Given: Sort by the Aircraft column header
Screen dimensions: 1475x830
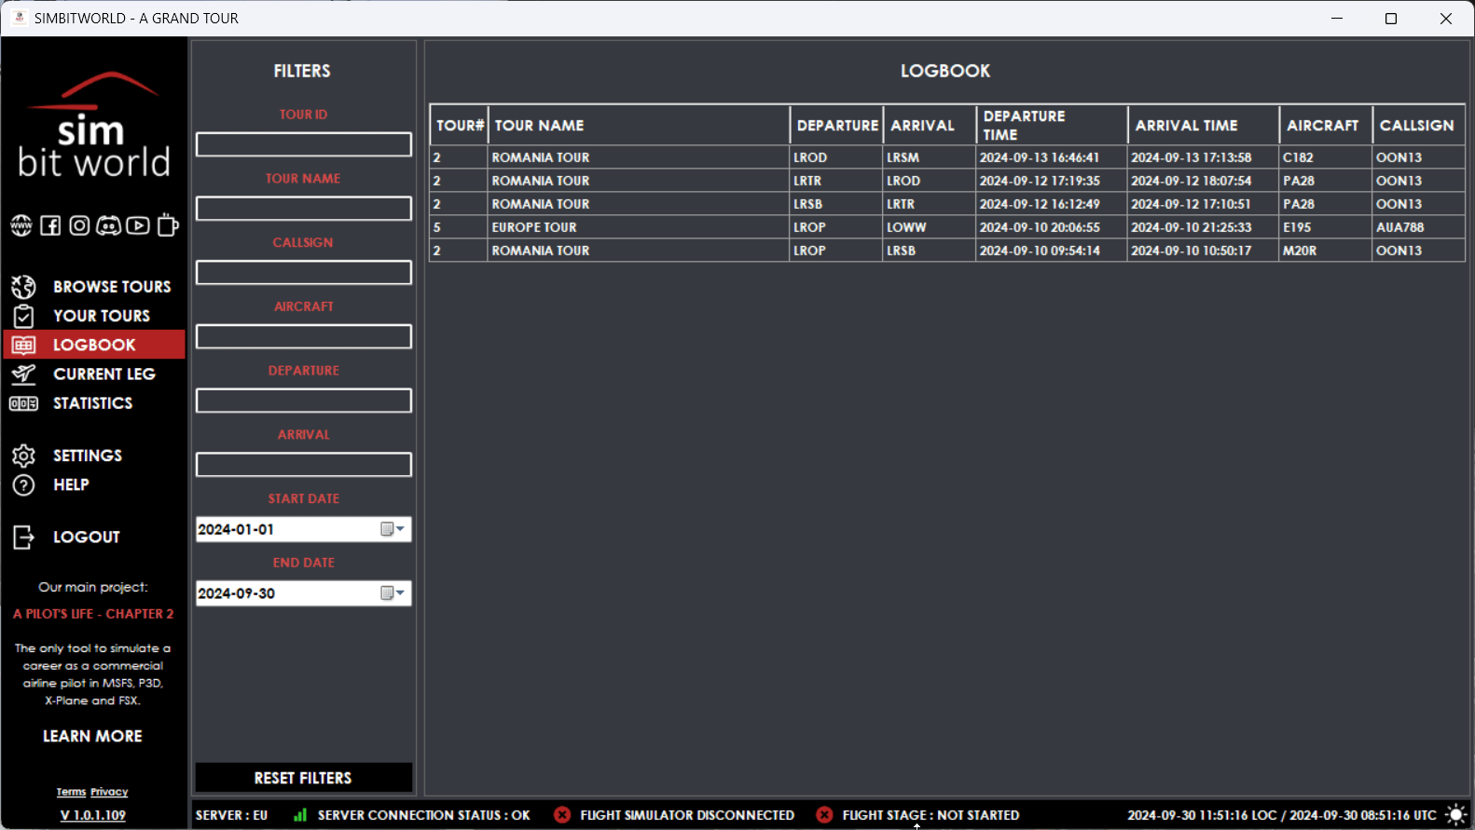Looking at the screenshot, I should (x=1322, y=126).
